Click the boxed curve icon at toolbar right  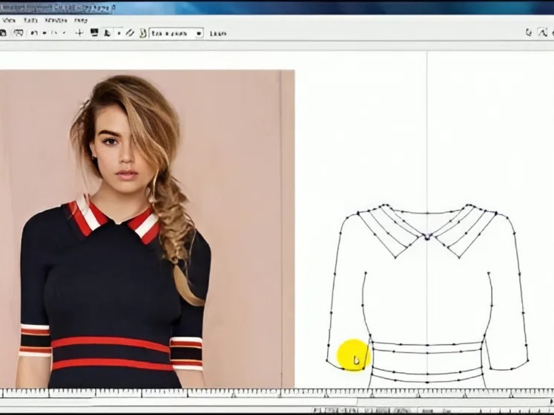(543, 32)
